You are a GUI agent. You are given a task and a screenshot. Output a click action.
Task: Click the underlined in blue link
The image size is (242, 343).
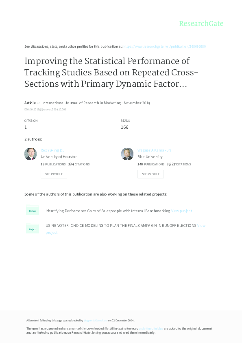150,328
